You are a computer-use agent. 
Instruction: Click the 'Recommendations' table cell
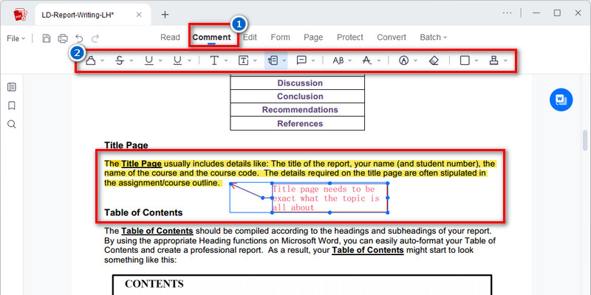[x=298, y=110]
